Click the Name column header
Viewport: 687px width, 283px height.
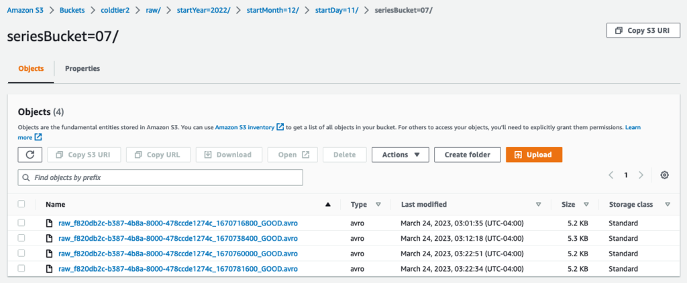pyautogui.click(x=56, y=205)
